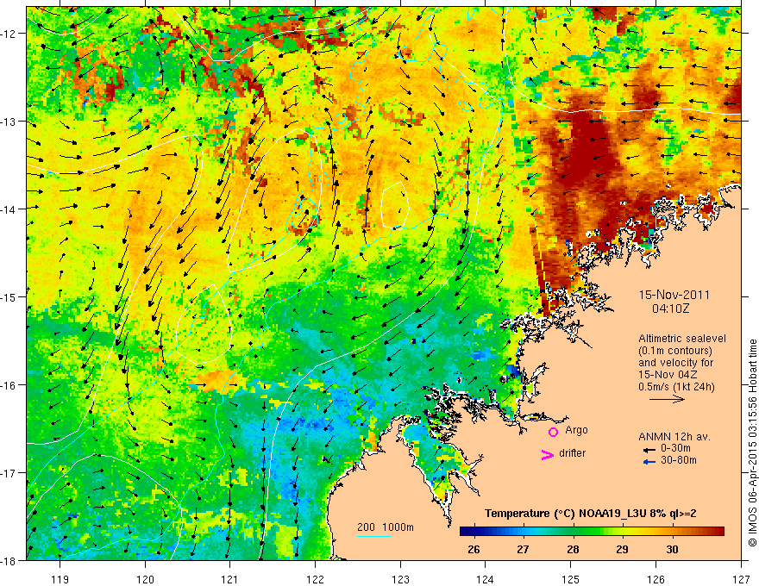Click the 'Altimetric sealevel' legend line
The height and width of the screenshot is (586, 759).
pos(682,339)
